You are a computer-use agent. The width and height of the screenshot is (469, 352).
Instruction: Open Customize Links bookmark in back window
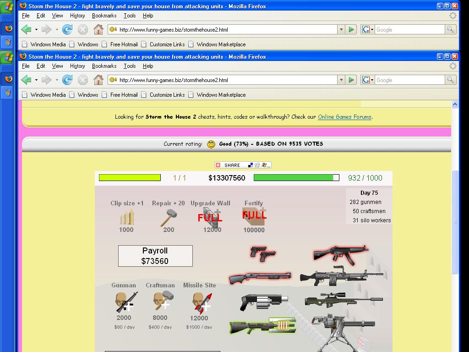coord(164,44)
